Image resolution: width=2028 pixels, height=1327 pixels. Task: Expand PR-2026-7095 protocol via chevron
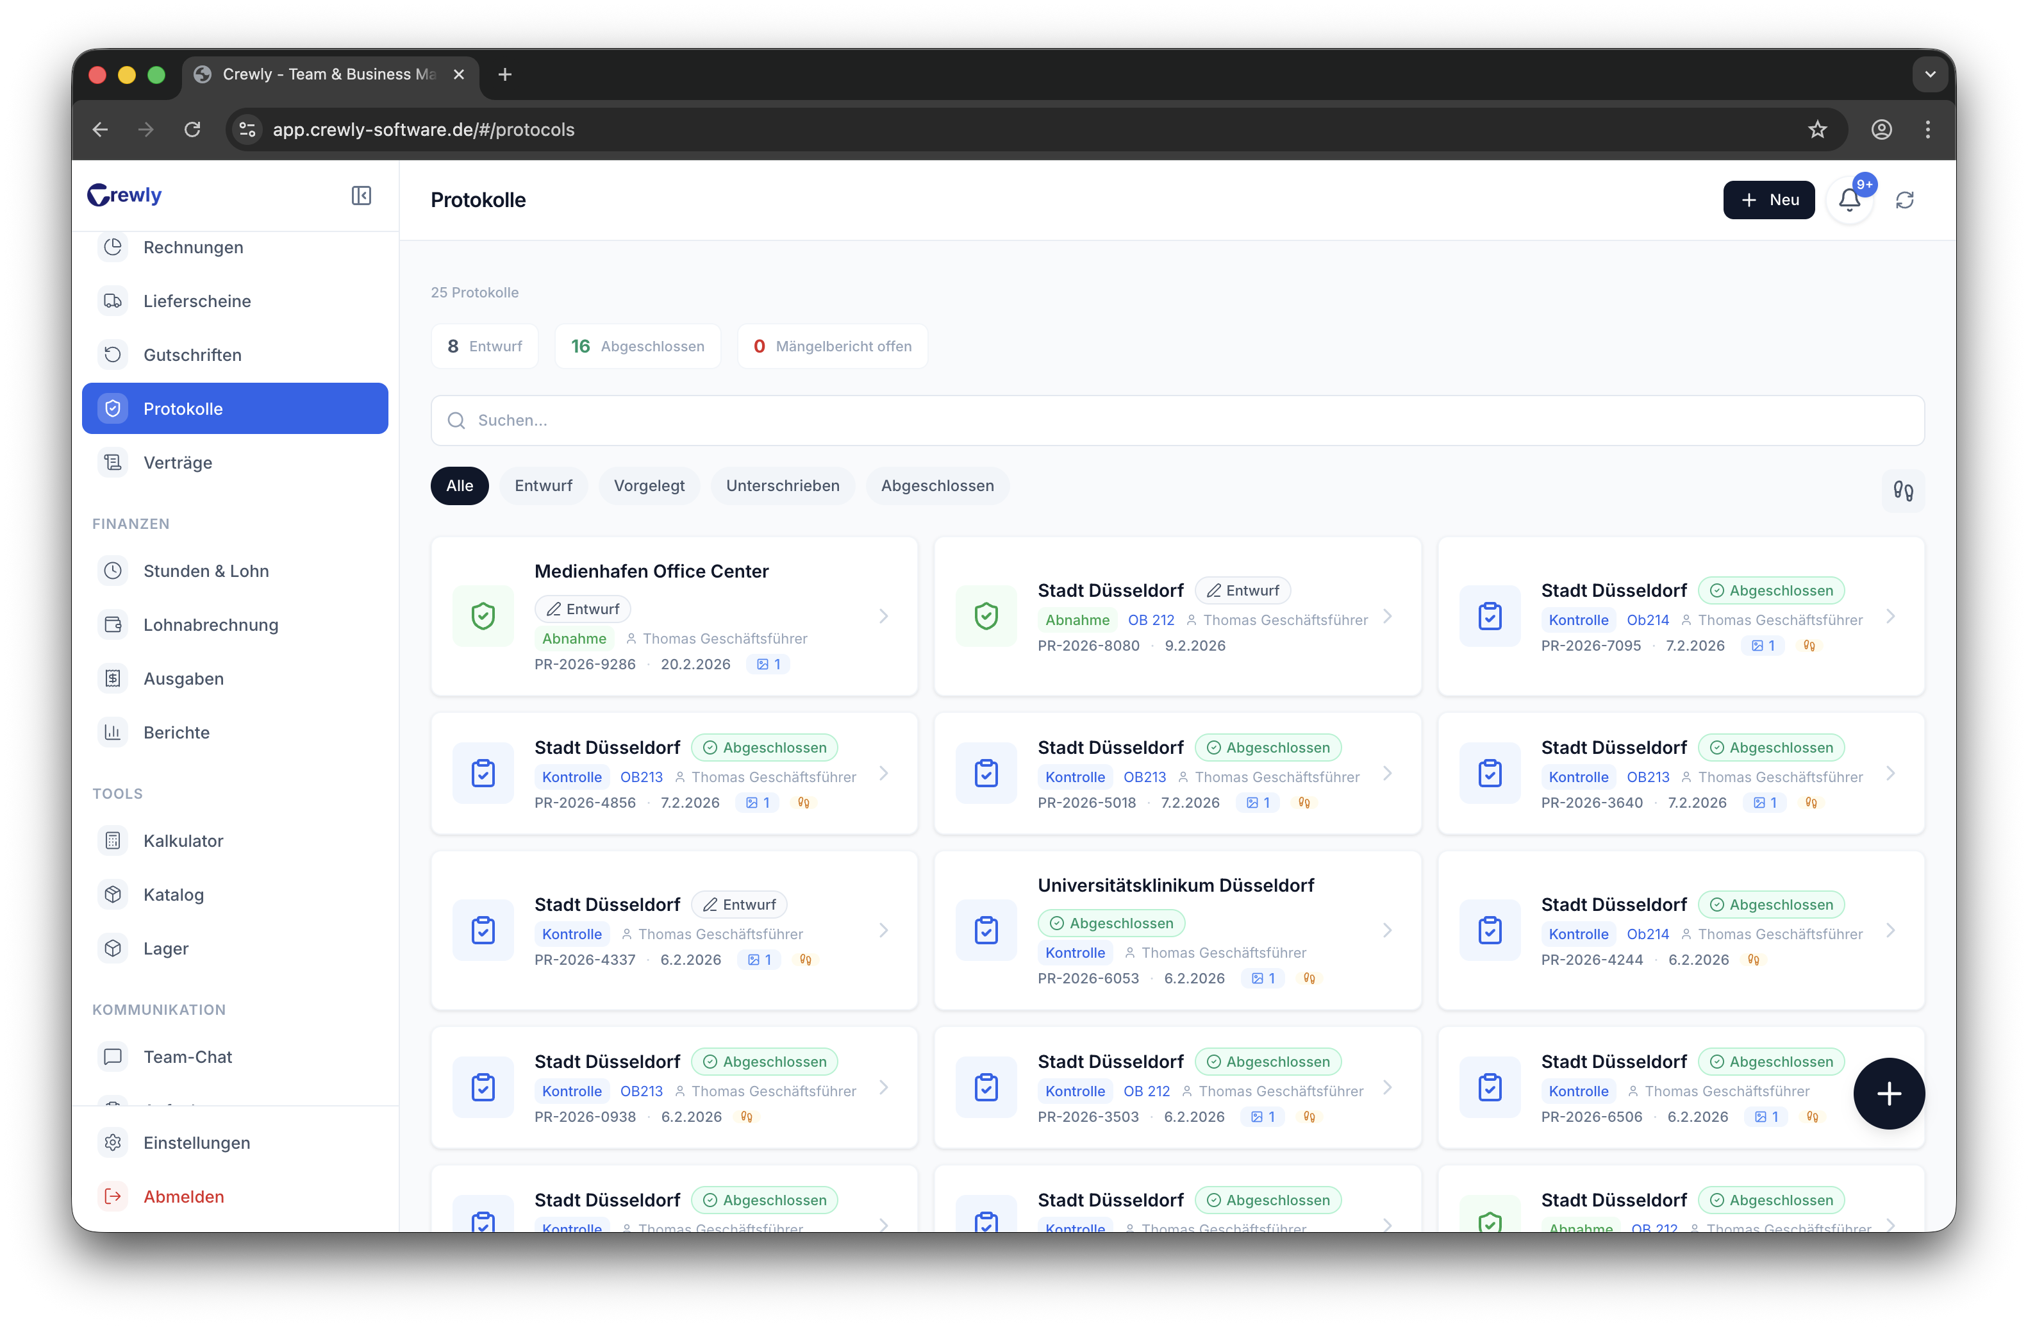pos(1890,616)
